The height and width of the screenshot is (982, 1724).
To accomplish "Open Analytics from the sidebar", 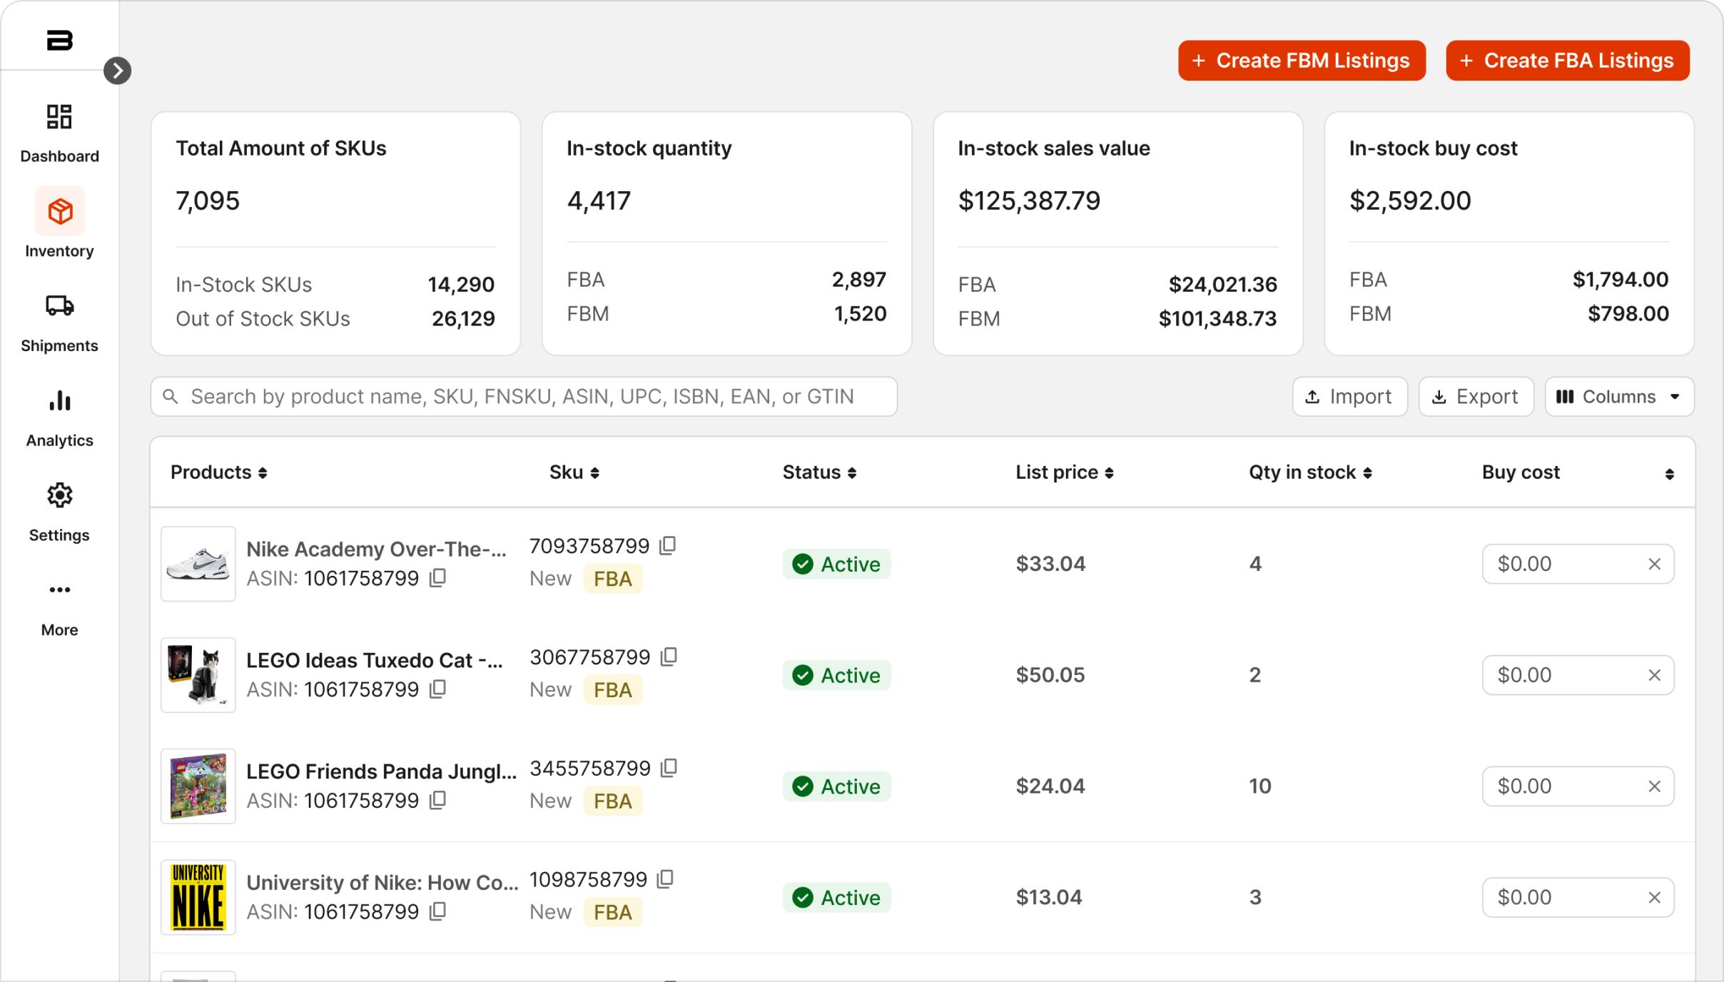I will pos(59,418).
